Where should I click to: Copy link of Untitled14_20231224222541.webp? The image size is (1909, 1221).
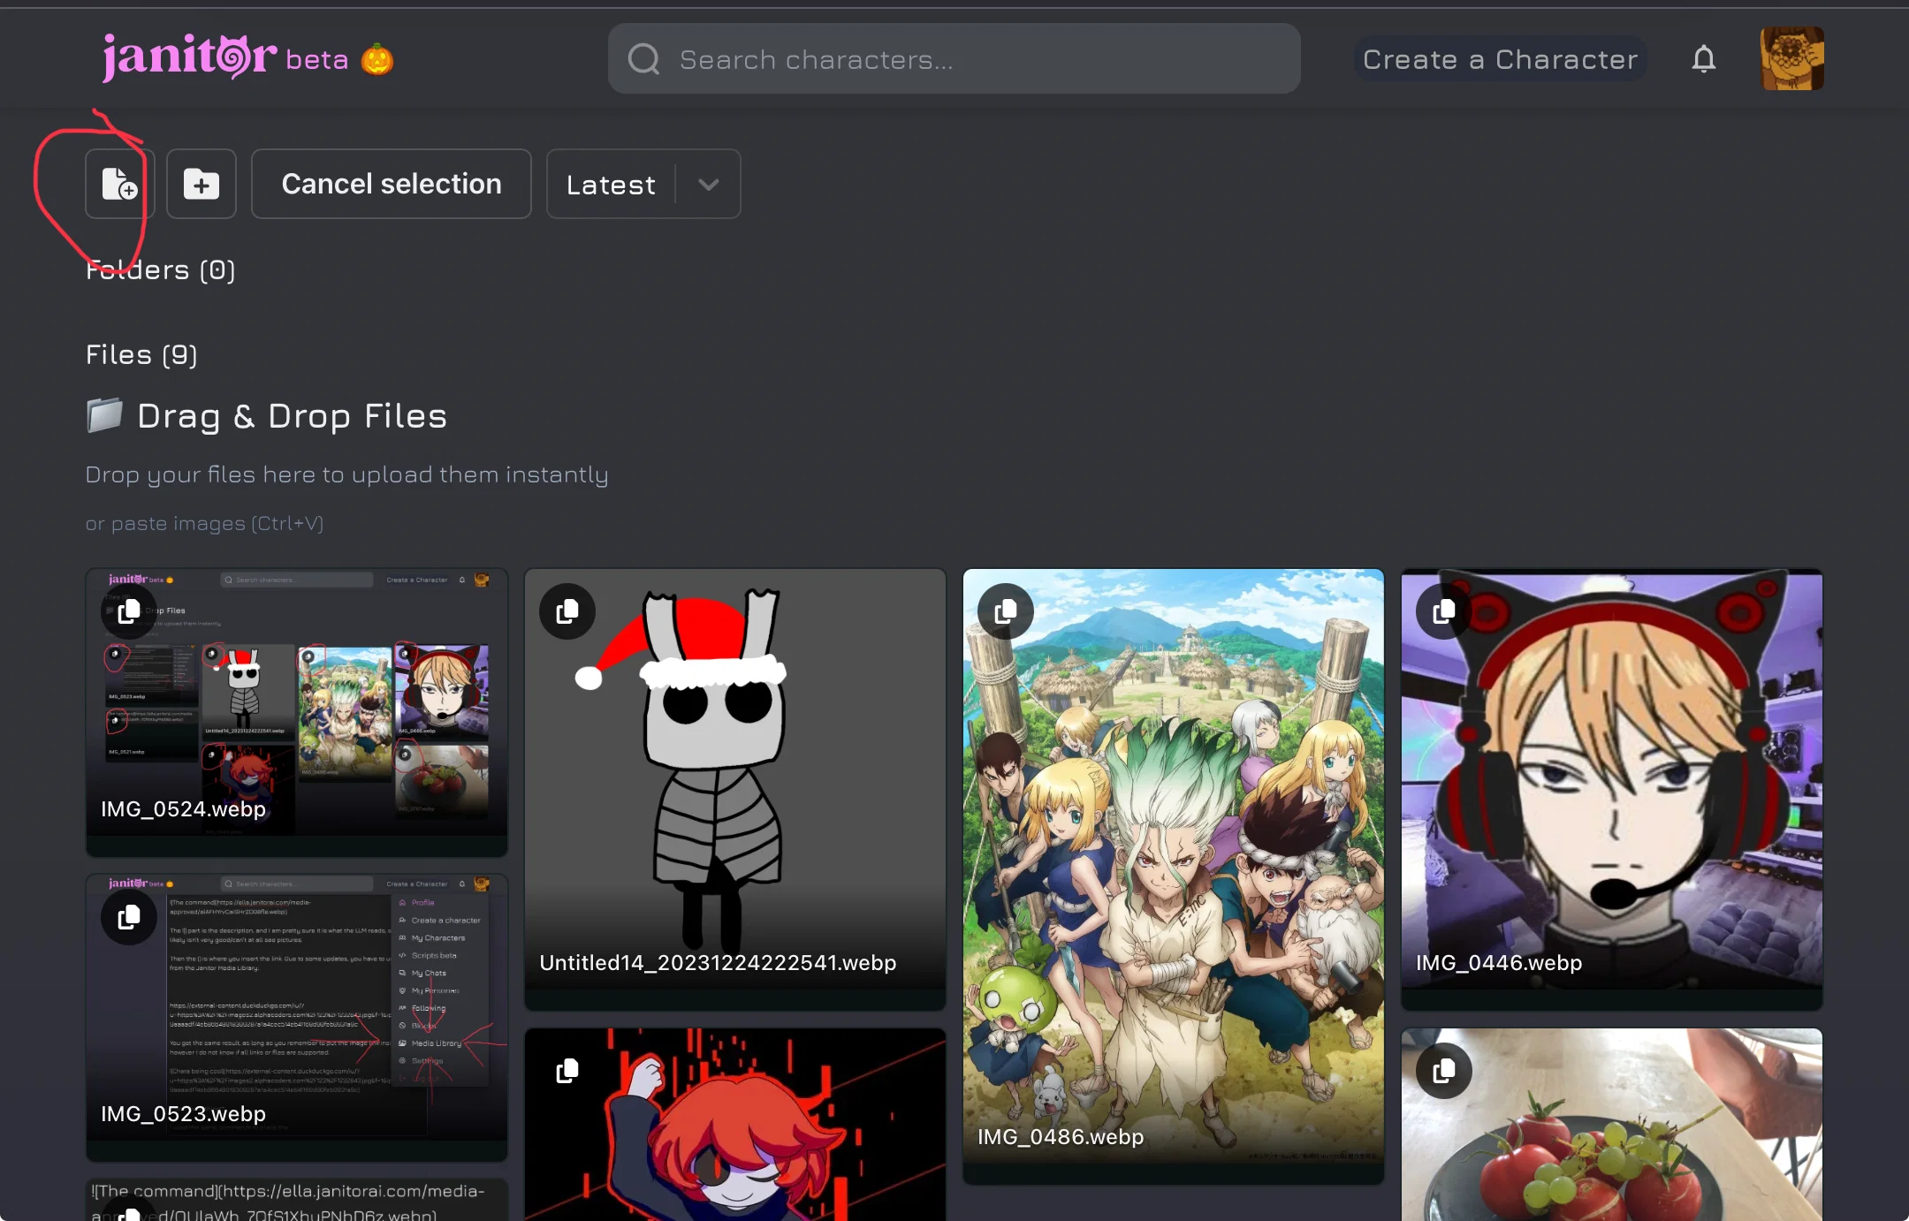(567, 611)
